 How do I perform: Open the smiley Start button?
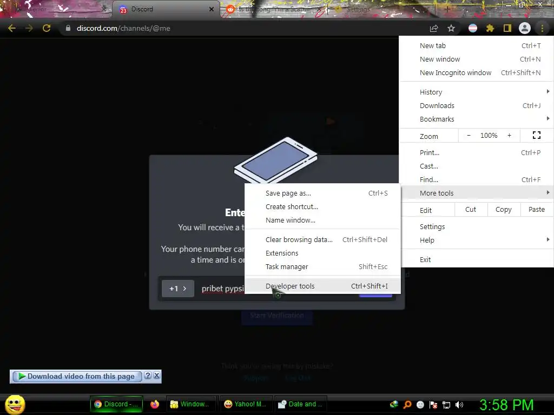(15, 404)
